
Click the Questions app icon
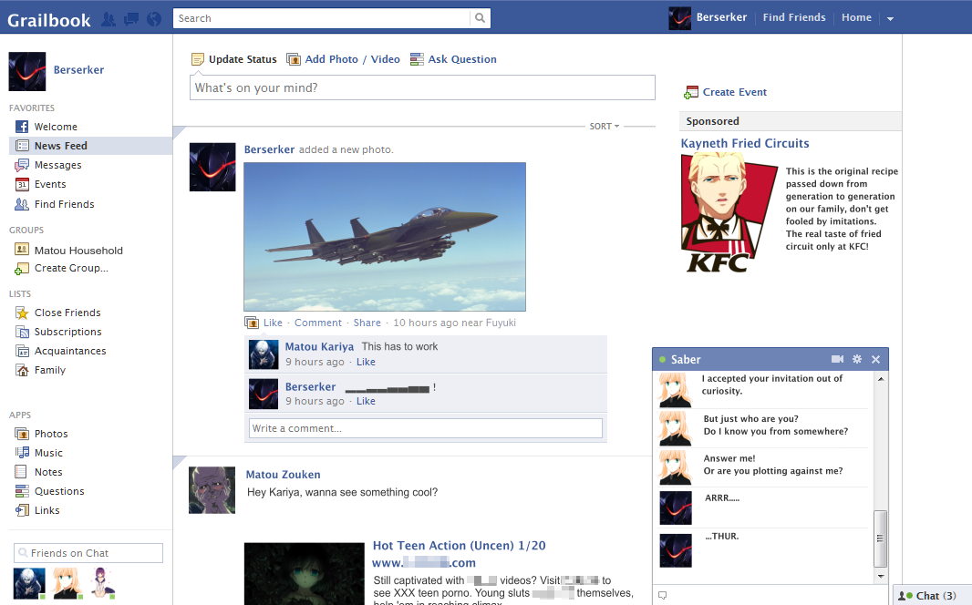pos(22,491)
